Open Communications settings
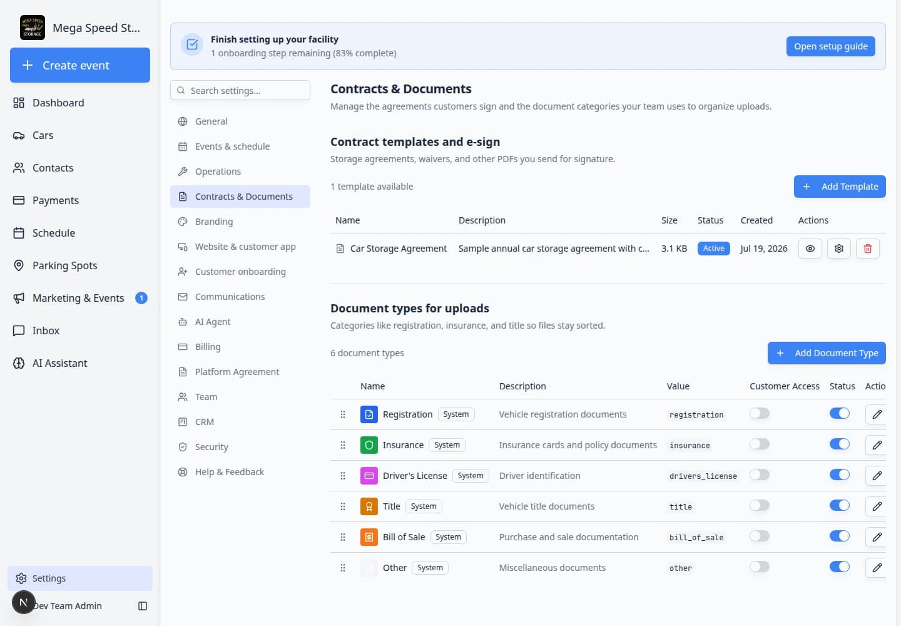 point(240,297)
